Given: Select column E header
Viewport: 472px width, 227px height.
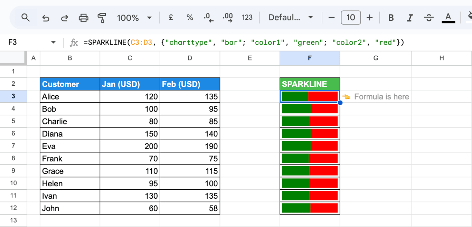Looking at the screenshot, I should (x=250, y=58).
